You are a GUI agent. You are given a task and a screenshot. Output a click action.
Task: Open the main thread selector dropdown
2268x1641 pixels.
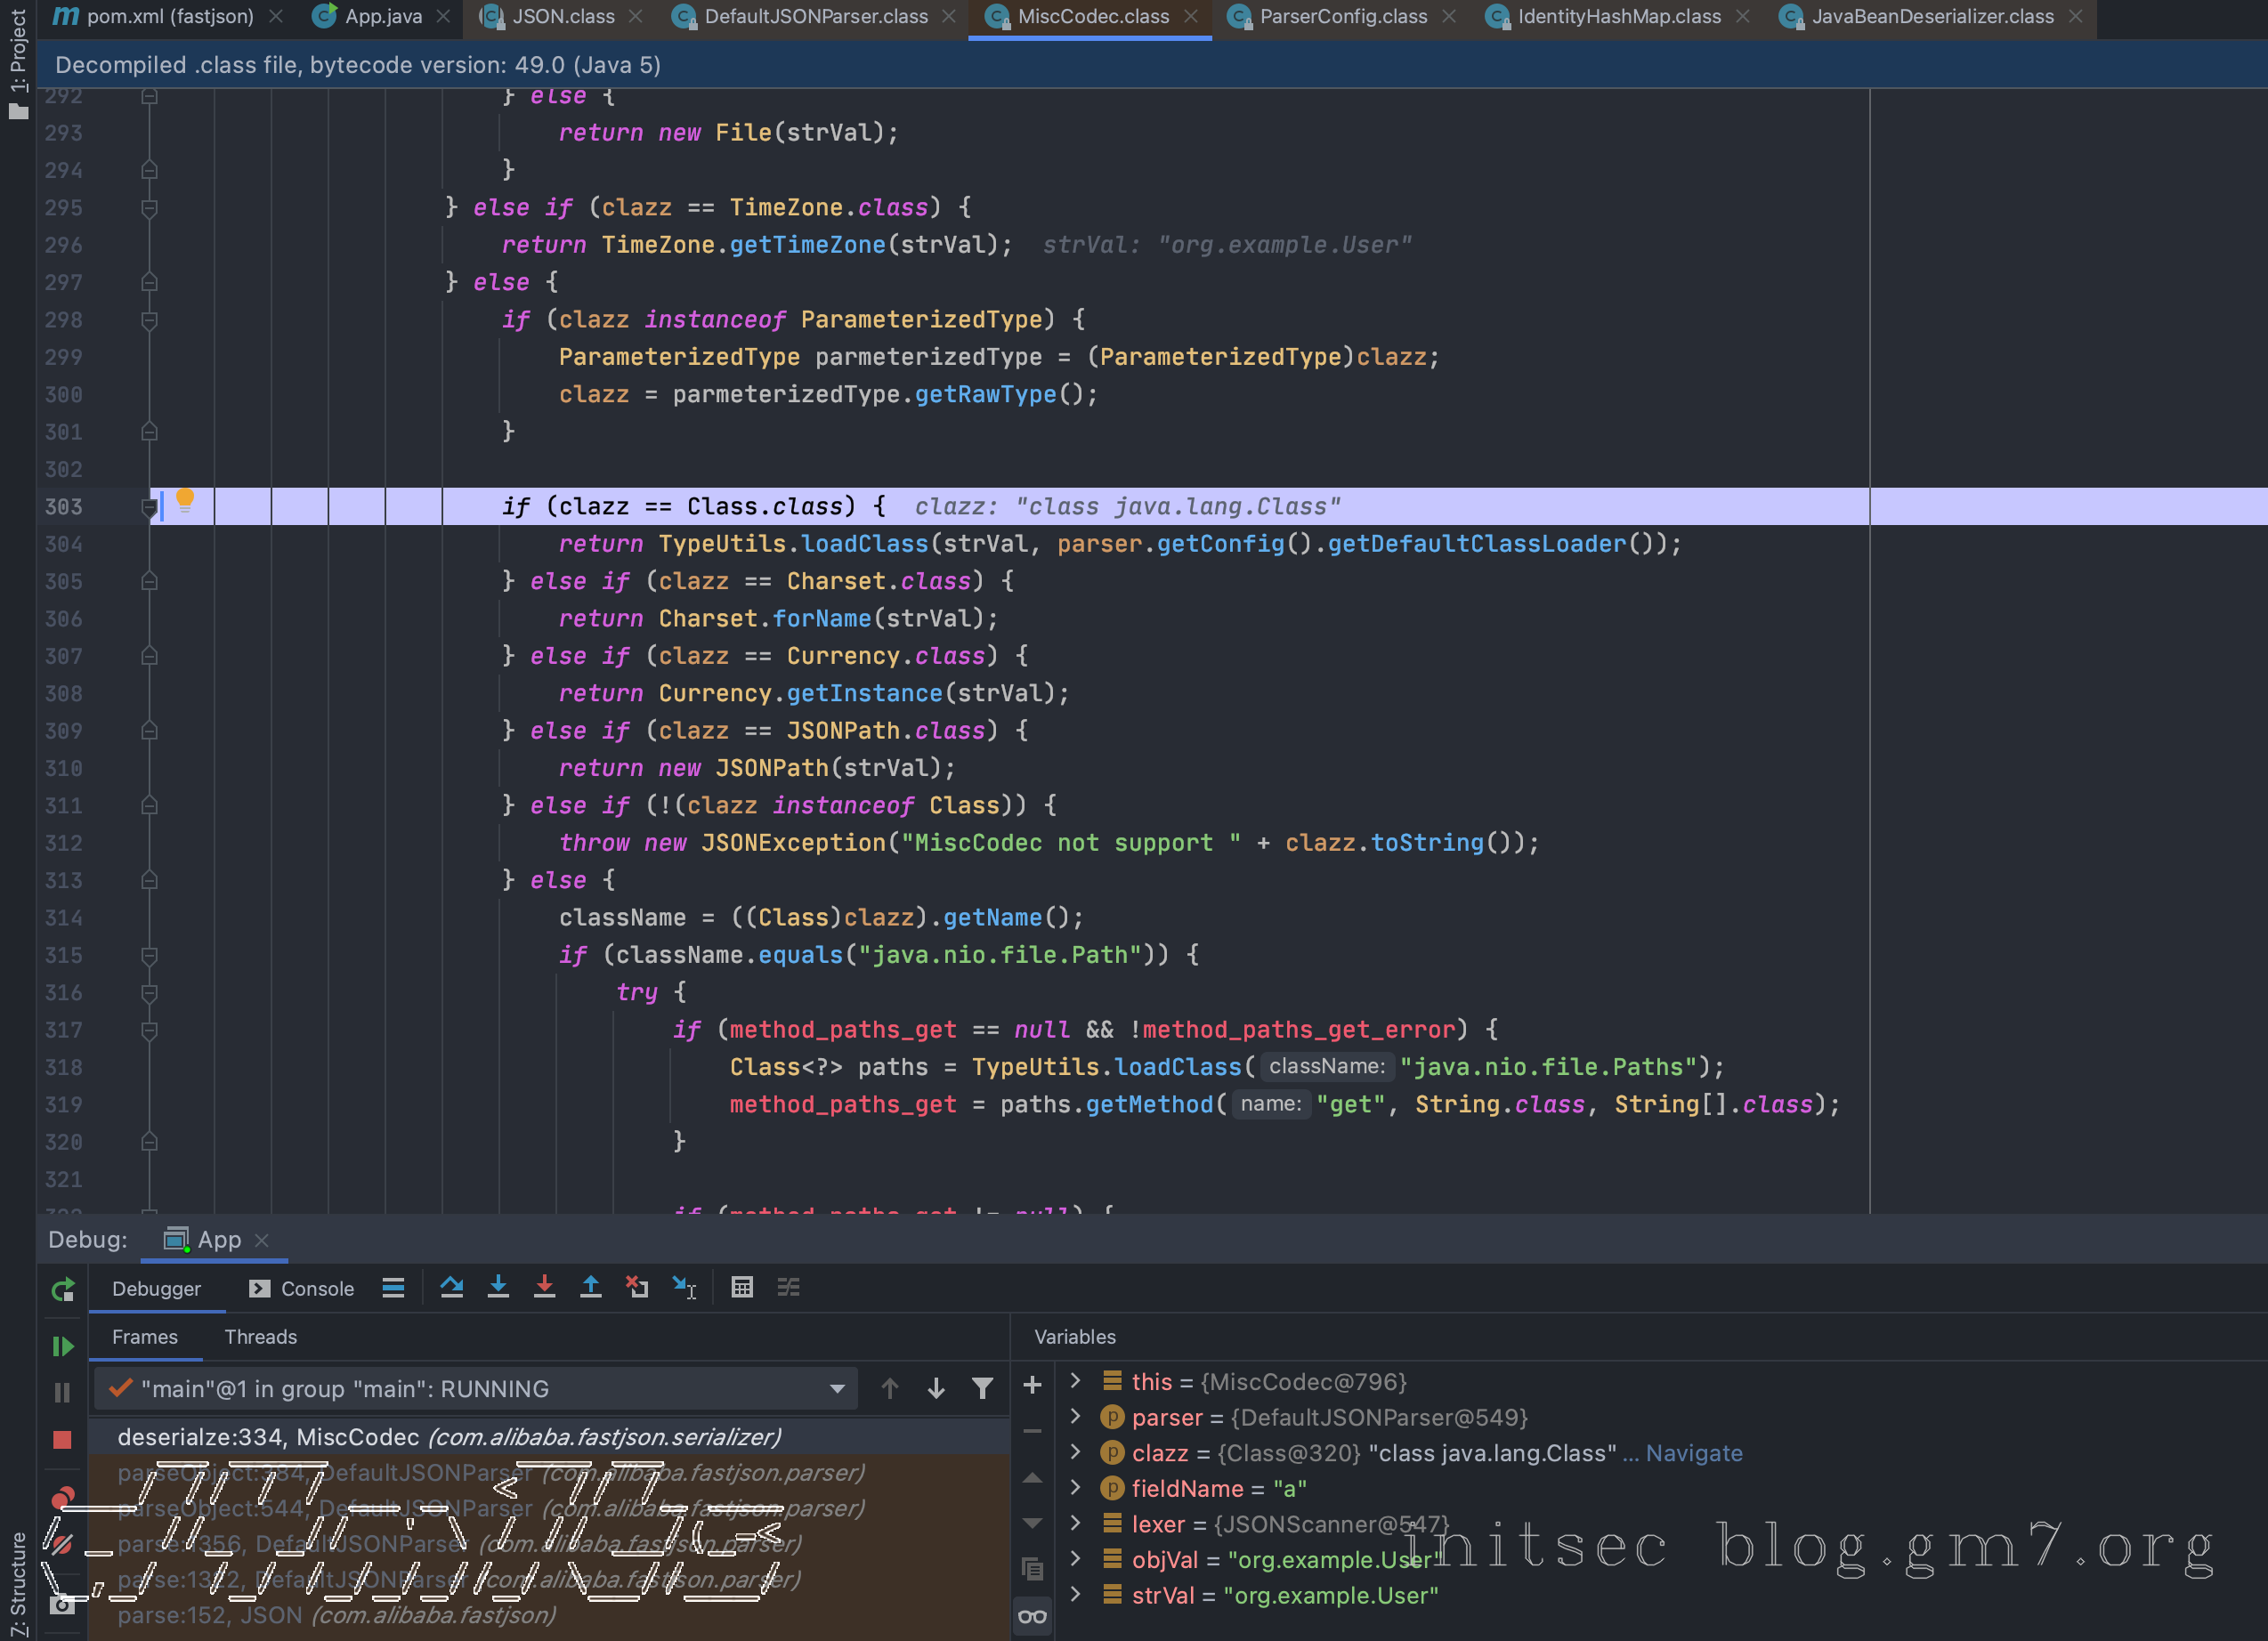point(837,1388)
